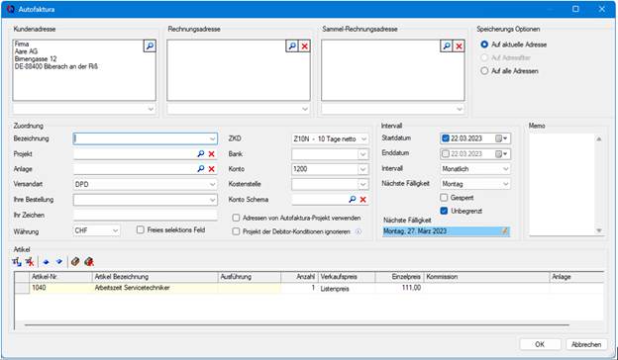Move Artikel row up arrow
618x360 pixels.
tap(46, 262)
